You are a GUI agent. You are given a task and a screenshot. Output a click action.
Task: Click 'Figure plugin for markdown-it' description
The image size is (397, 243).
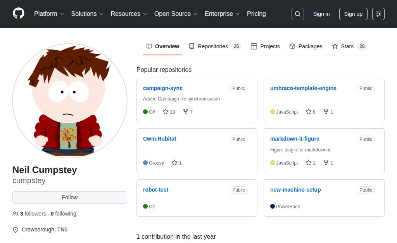300,150
